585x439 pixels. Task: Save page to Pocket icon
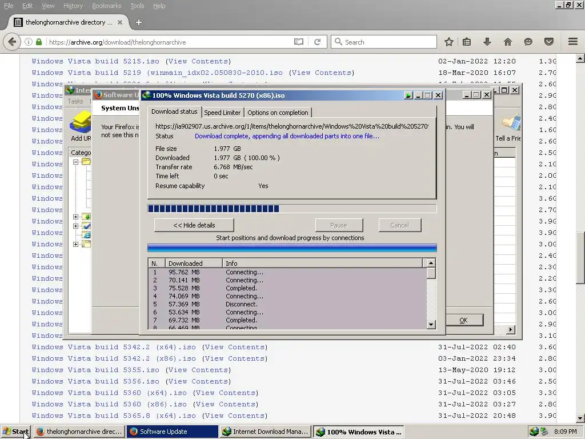[x=548, y=42]
